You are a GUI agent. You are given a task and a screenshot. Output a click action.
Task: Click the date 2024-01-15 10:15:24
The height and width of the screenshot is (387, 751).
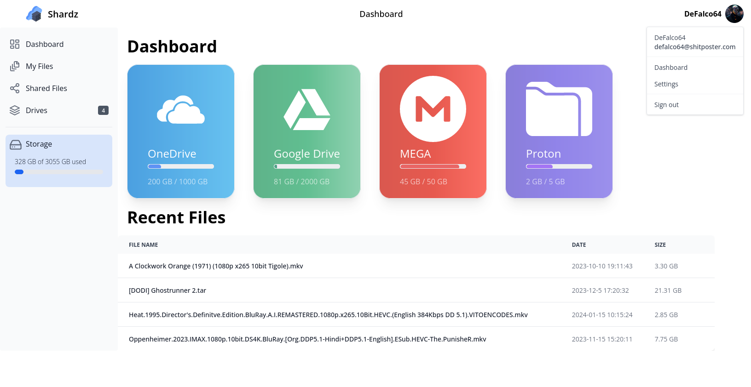tap(602, 315)
